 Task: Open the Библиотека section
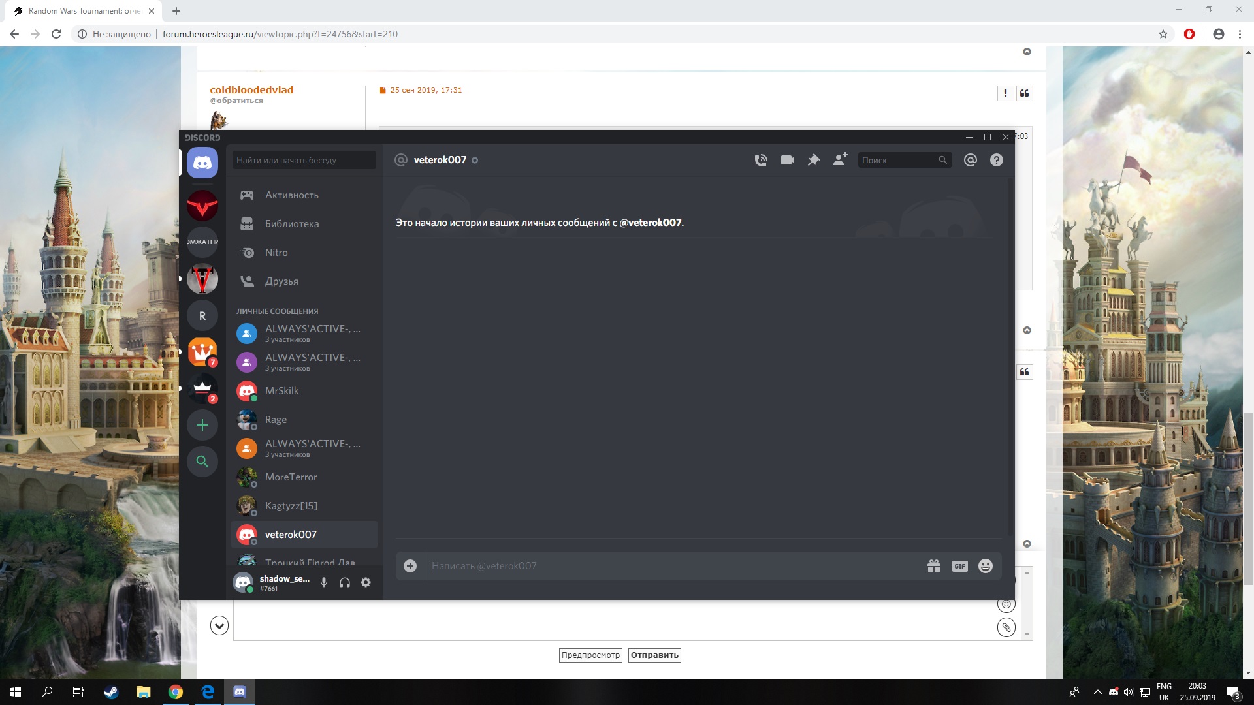click(x=304, y=224)
